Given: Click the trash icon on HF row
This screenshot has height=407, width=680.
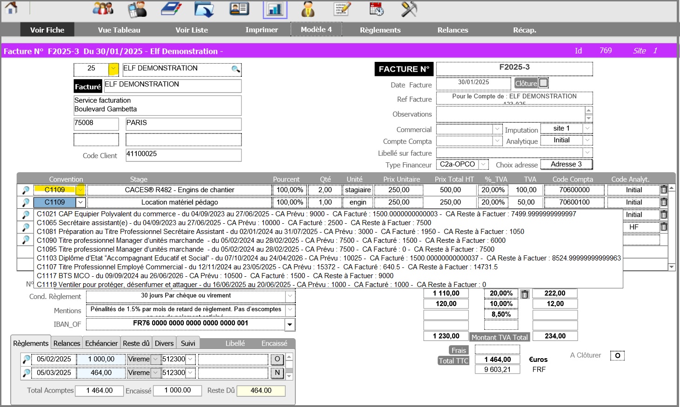Looking at the screenshot, I should click(664, 227).
